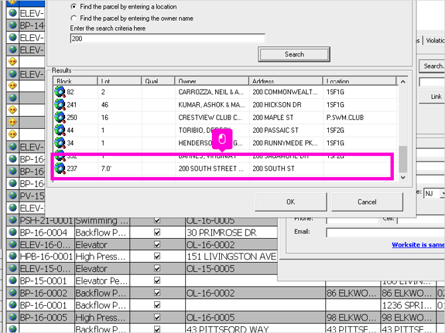This screenshot has width=445, height=333.
Task: Click the Cancel button
Action: [x=367, y=202]
